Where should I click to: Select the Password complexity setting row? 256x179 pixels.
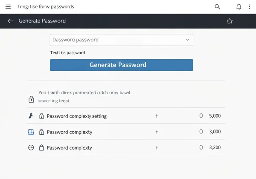tap(77, 116)
